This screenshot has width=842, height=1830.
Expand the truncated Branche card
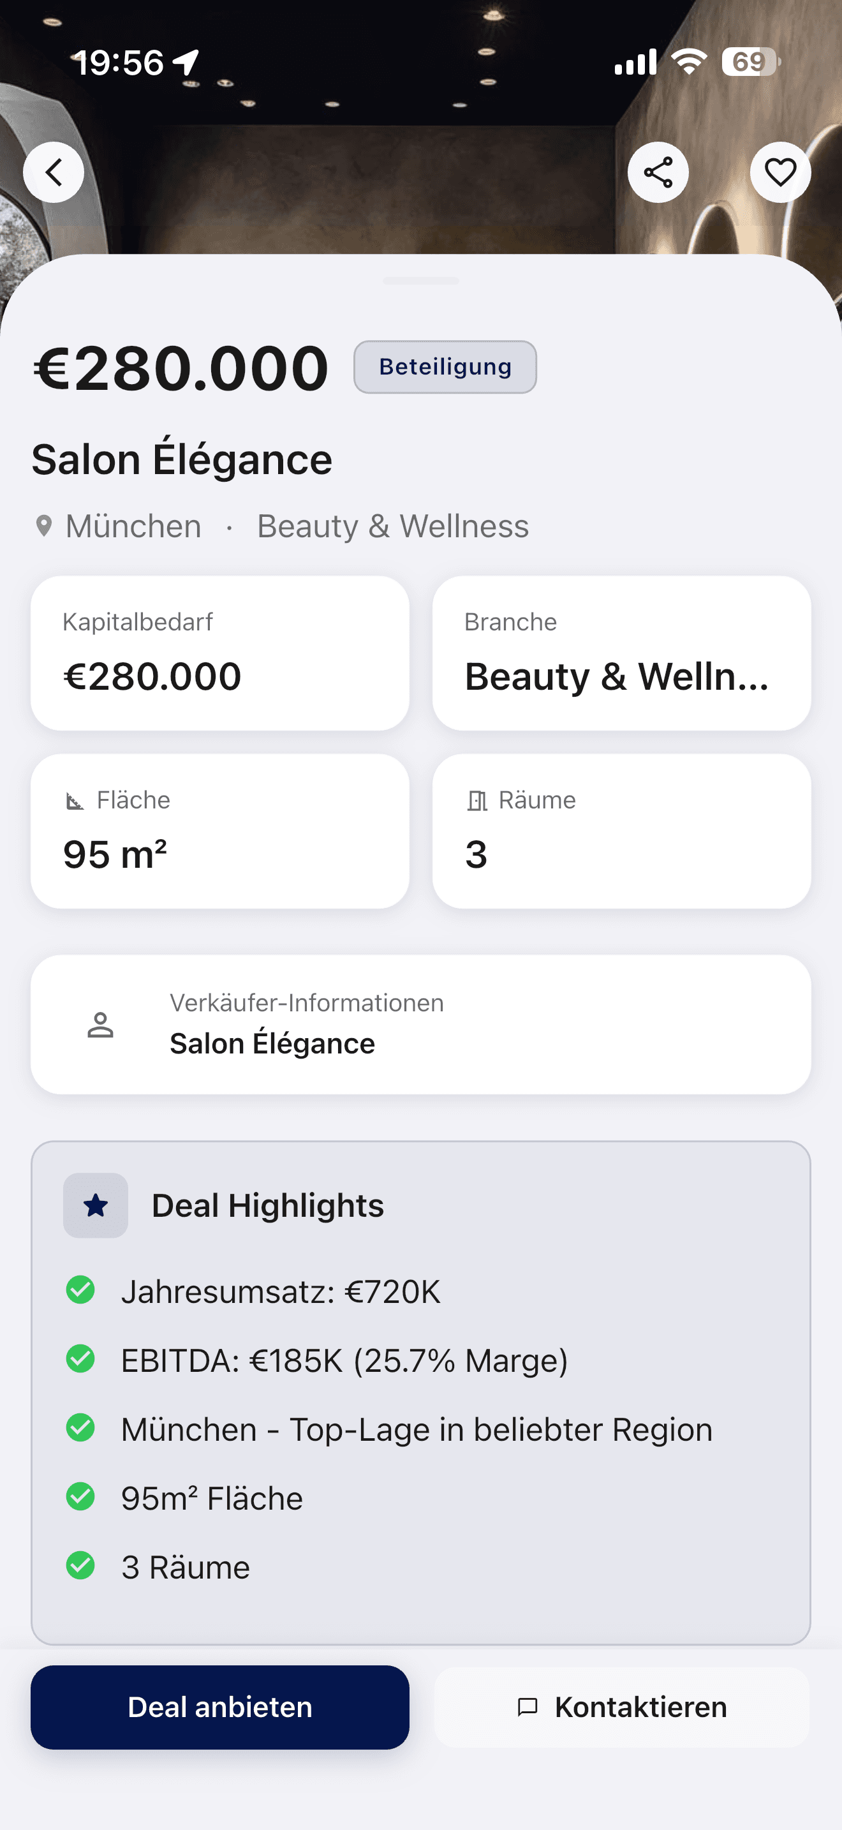click(x=621, y=653)
